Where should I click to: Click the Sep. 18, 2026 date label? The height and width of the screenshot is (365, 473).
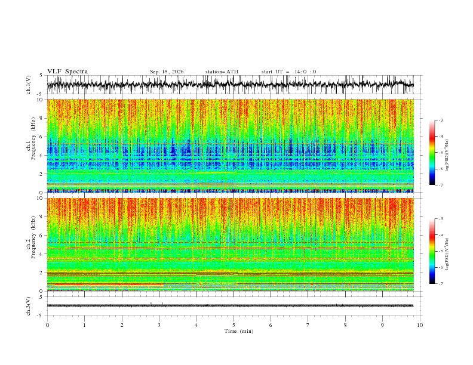(x=167, y=72)
